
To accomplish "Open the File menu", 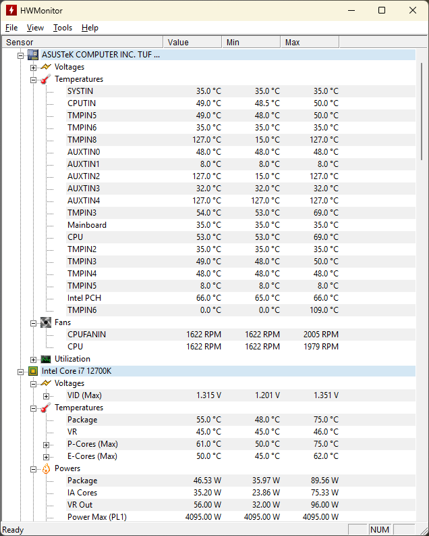I will (11, 28).
